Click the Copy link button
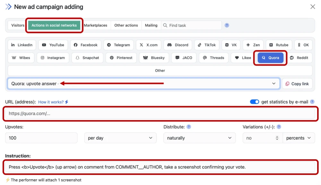This screenshot has height=185, width=321. tap(297, 84)
